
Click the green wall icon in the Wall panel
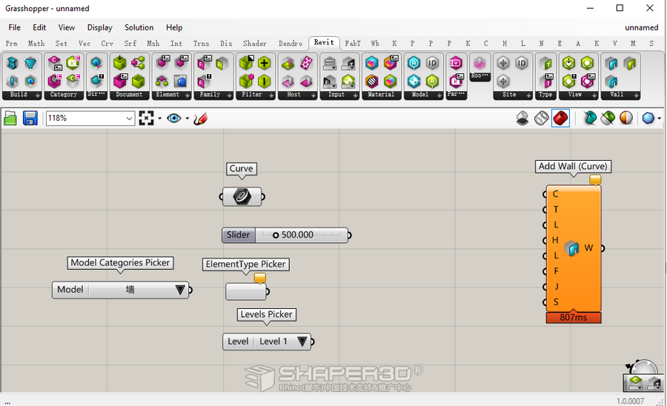[x=629, y=63]
